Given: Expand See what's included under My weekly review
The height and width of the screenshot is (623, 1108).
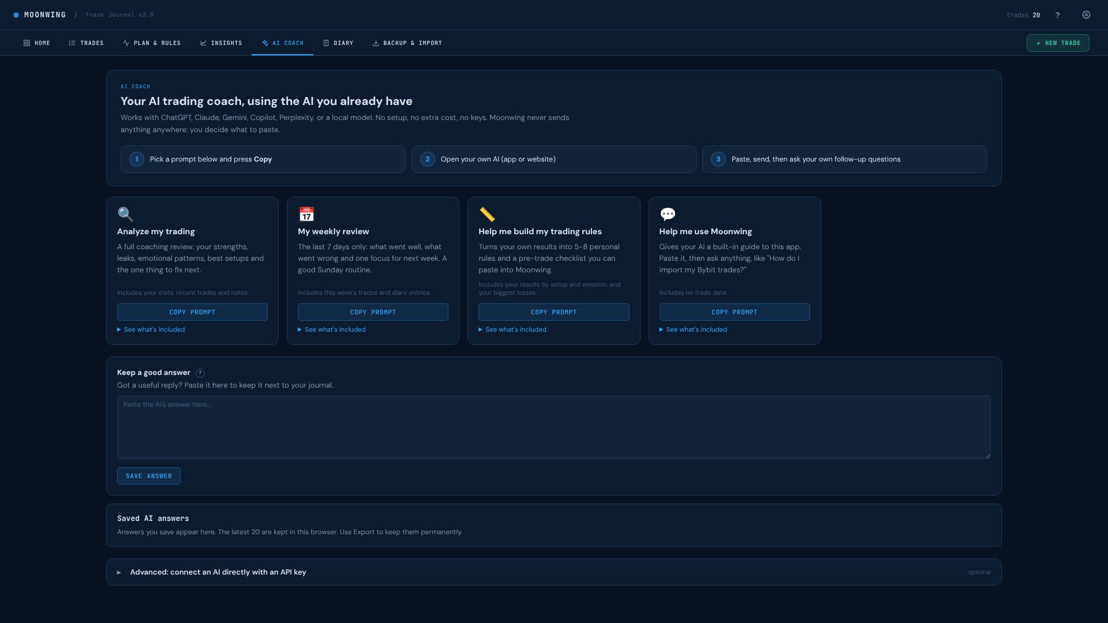Looking at the screenshot, I should tap(332, 329).
